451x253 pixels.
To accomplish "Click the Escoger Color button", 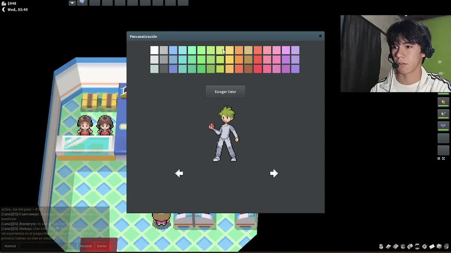I will [x=225, y=92].
